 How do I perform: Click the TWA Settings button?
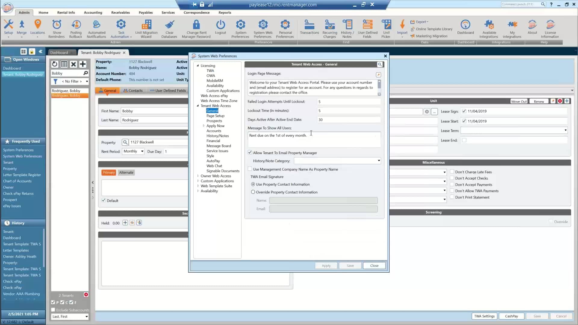click(484, 316)
